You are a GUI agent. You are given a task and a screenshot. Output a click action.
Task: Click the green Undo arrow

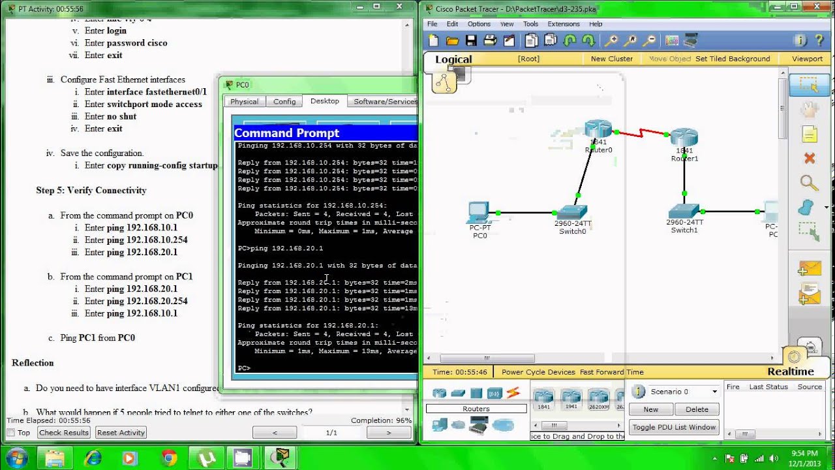coord(570,40)
